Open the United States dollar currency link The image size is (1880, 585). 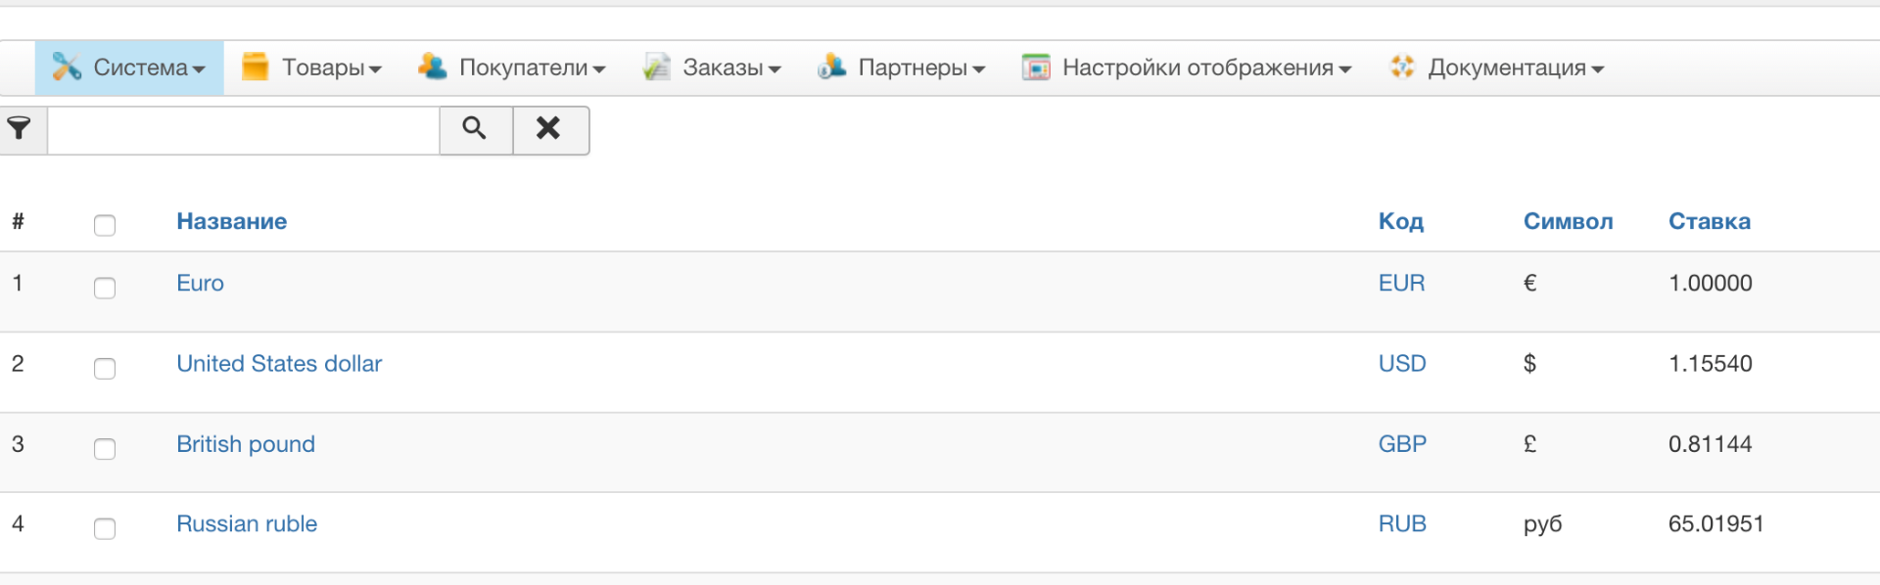point(279,364)
